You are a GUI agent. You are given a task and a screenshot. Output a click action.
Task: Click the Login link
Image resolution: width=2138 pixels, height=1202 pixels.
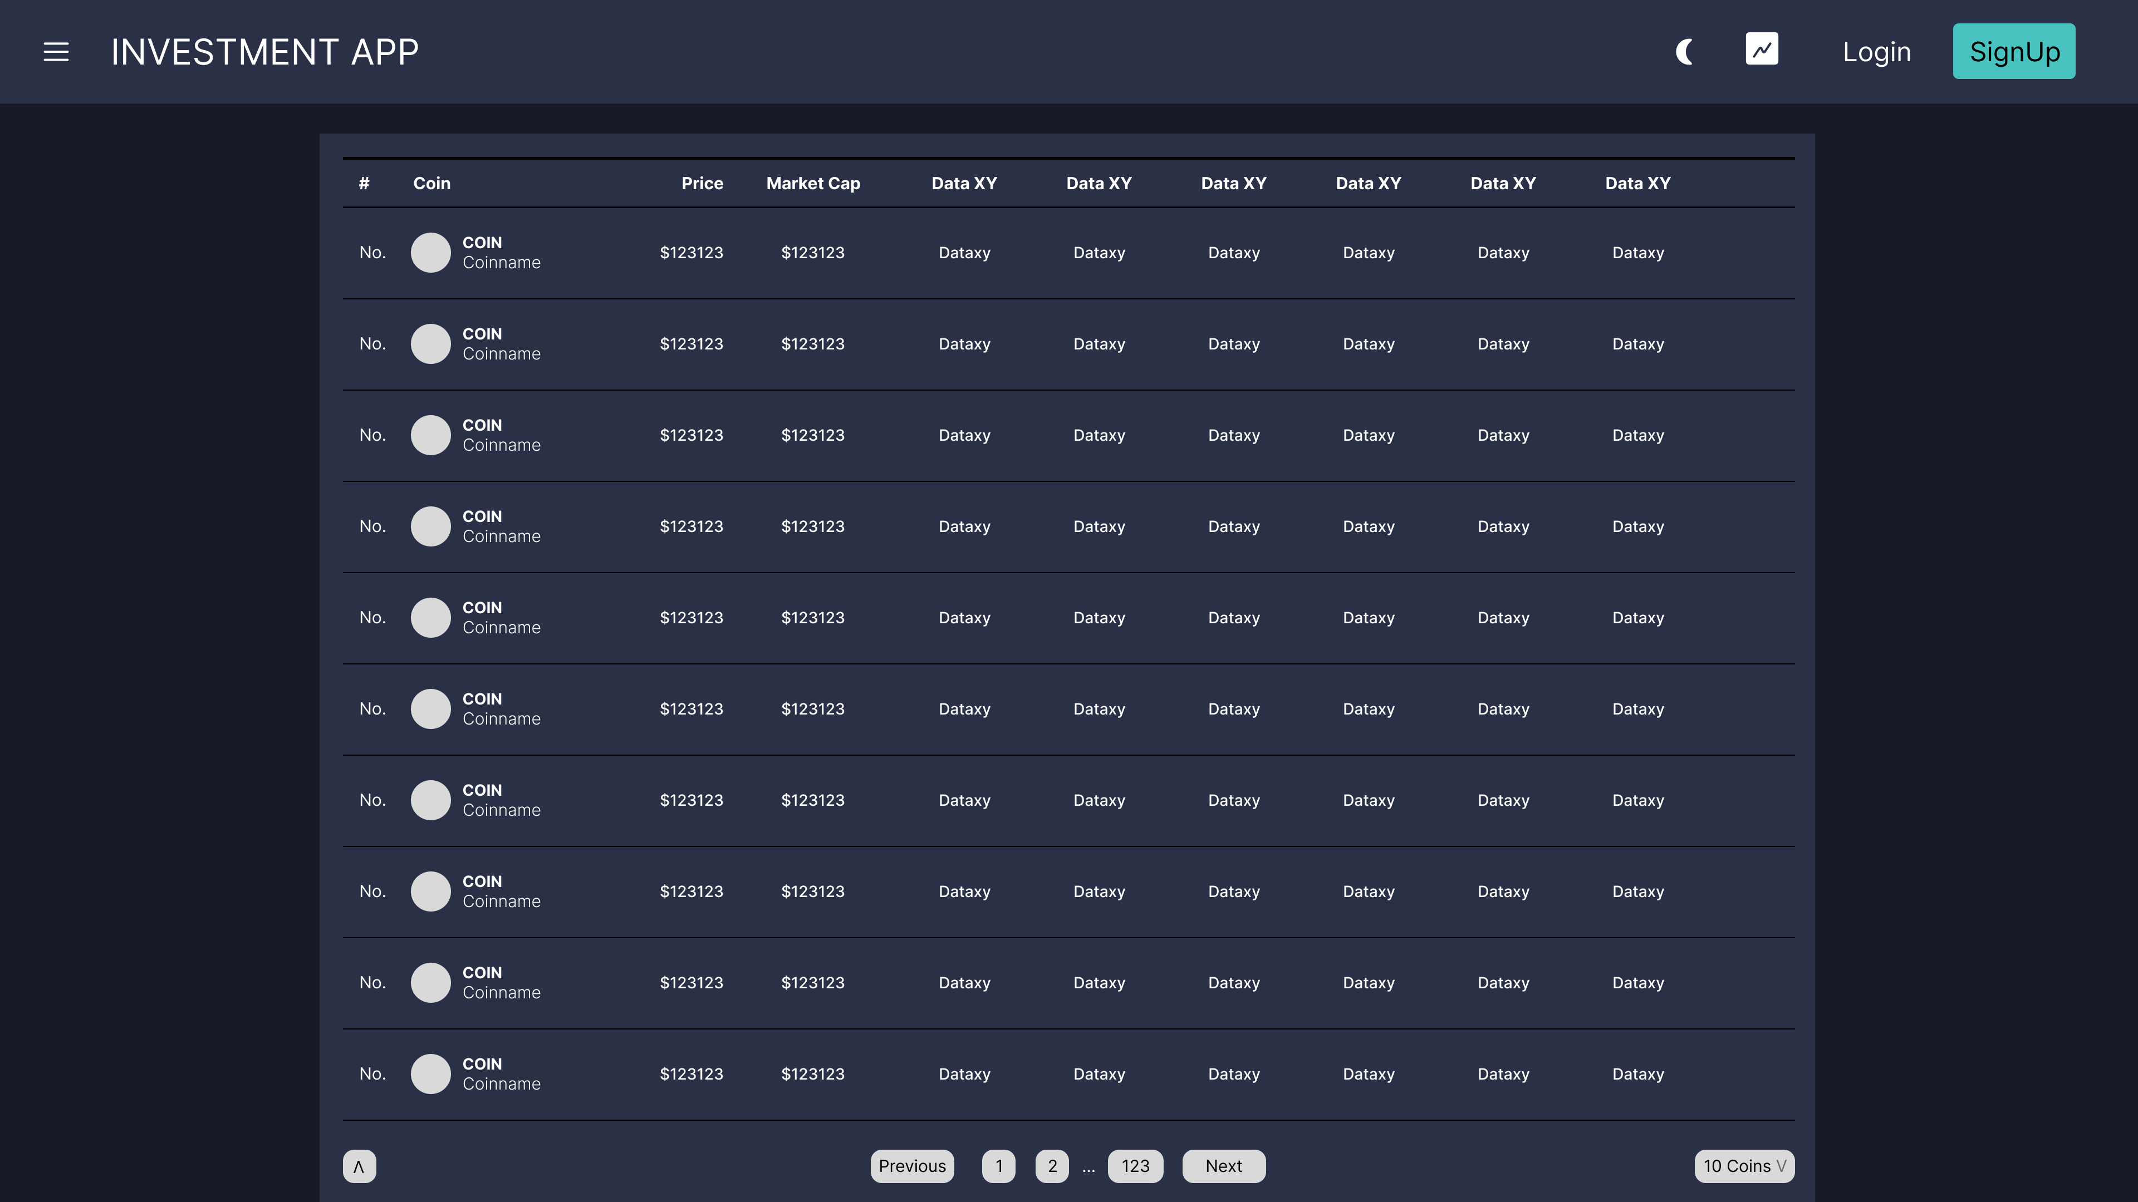(1876, 51)
